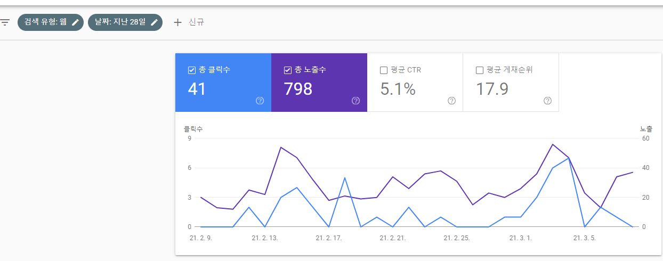Click the filter list icon
The image size is (663, 261).
(5, 22)
